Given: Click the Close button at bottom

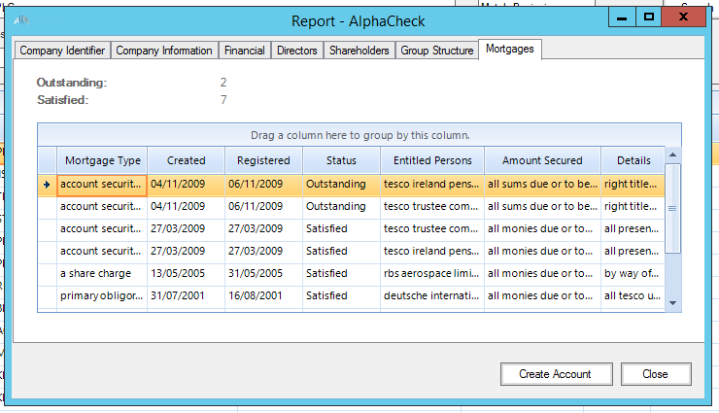Looking at the screenshot, I should (x=656, y=374).
